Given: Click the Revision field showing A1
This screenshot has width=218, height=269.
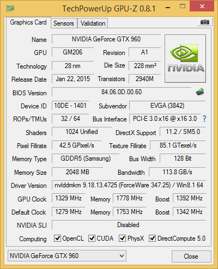Looking at the screenshot, I should [144, 52].
